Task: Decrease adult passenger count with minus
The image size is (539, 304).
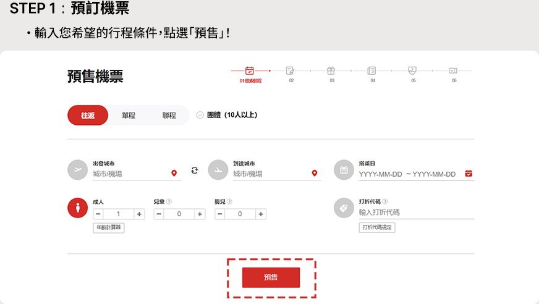Action: click(x=98, y=214)
